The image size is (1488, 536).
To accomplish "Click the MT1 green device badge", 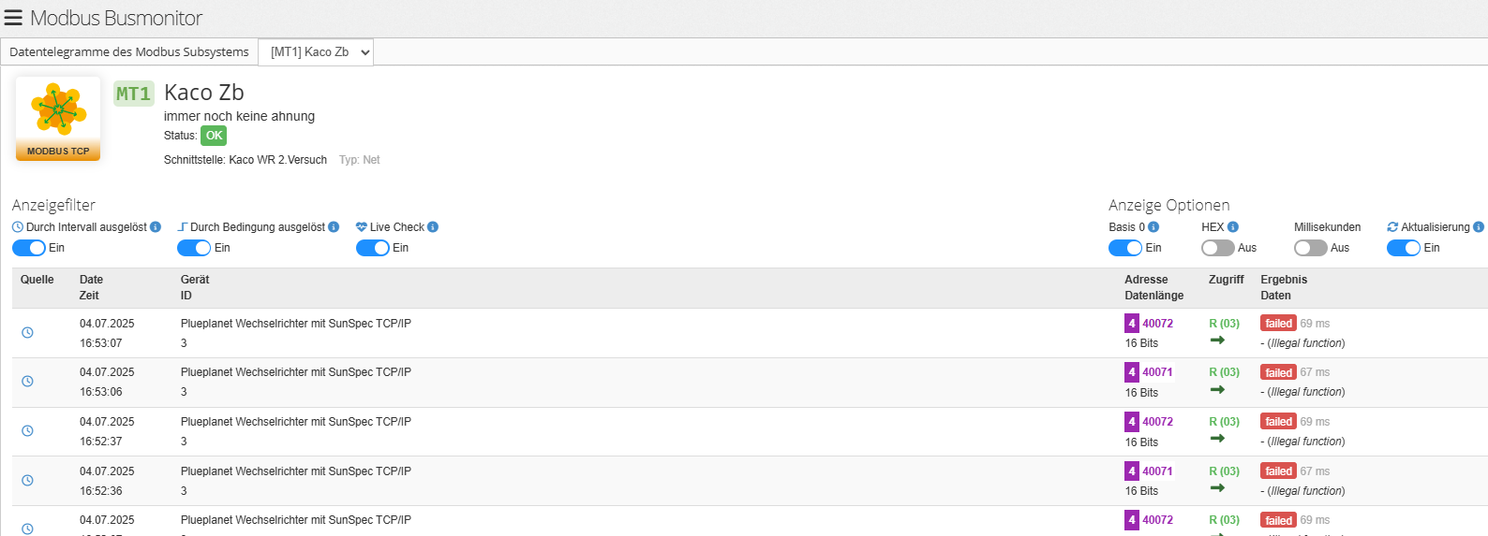I will coord(133,94).
